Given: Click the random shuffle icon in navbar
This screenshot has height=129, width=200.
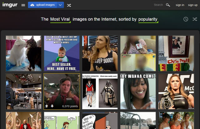Looking at the screenshot, I should click(69, 5).
